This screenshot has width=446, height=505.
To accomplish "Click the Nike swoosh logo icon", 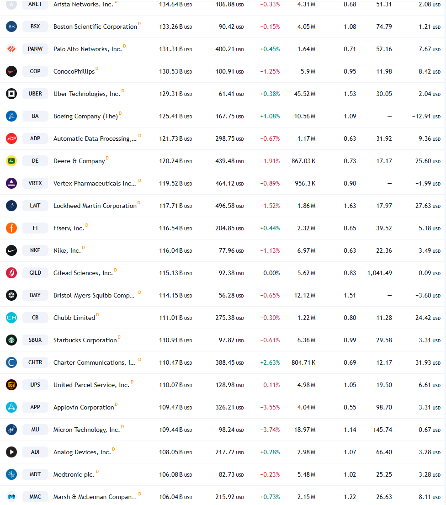I will coord(11,250).
